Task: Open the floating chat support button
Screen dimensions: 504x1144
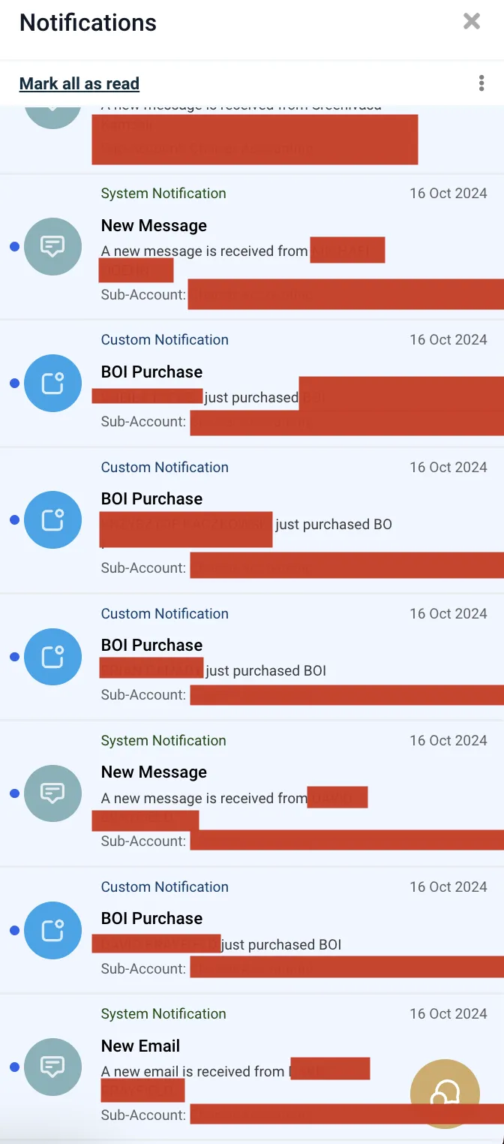Action: pos(445,1094)
